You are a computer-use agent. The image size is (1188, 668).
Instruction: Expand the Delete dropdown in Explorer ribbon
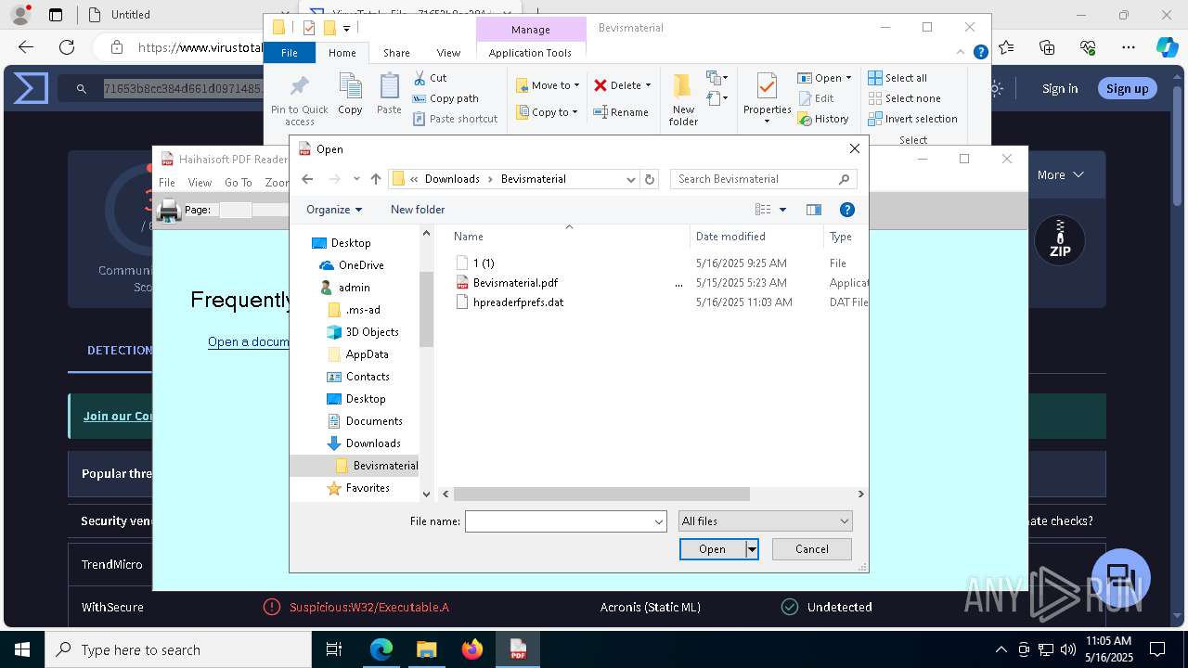pos(648,85)
